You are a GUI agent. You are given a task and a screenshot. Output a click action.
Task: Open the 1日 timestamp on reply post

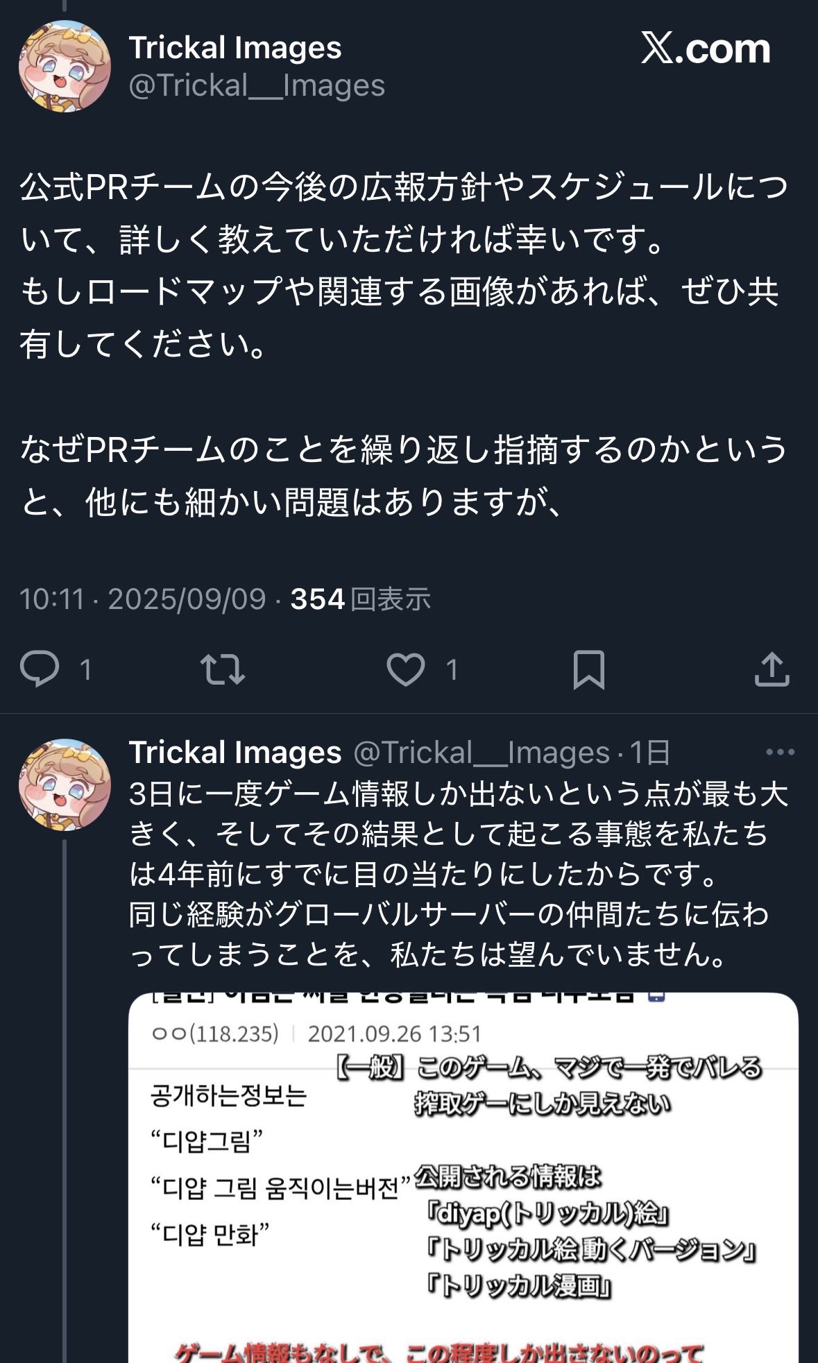tap(649, 753)
